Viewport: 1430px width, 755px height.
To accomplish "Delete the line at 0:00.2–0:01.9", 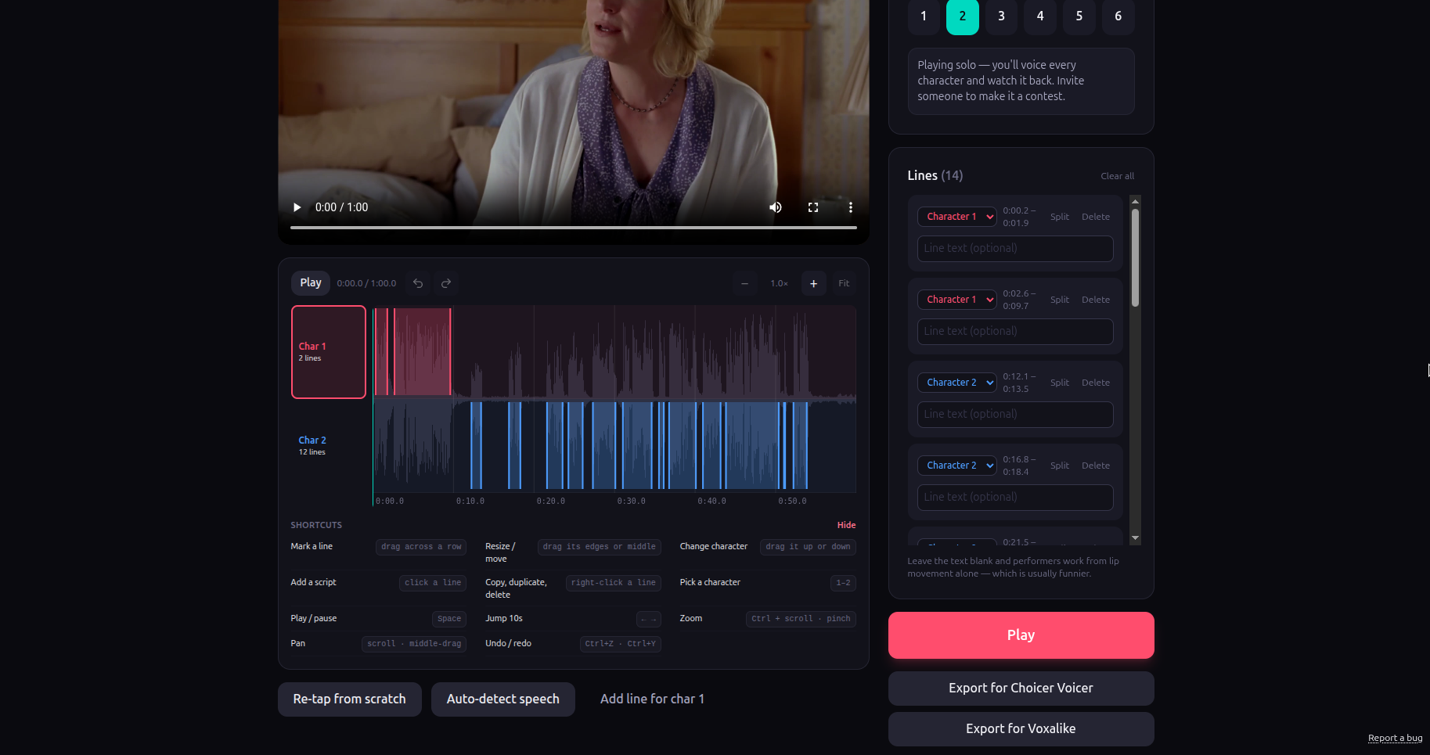I will click(1096, 217).
